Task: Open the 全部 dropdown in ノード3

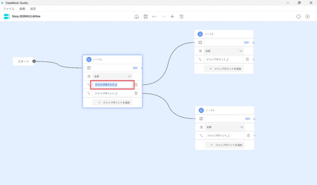Action: tap(225, 127)
